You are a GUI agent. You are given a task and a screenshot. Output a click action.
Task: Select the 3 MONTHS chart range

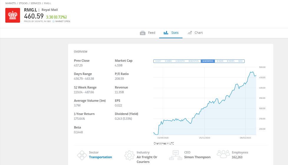tap(194, 61)
